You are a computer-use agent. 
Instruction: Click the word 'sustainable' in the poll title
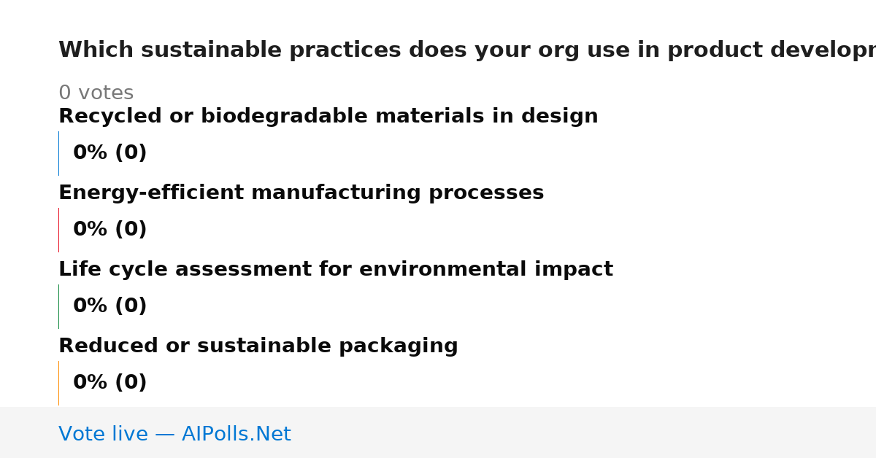pyautogui.click(x=212, y=50)
